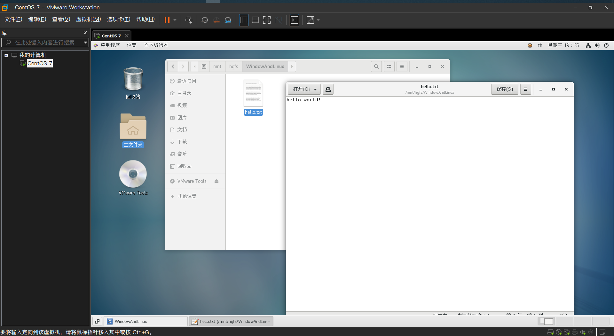This screenshot has width=614, height=336.
Task: Click the orange notification icon in top panel
Action: click(x=530, y=45)
